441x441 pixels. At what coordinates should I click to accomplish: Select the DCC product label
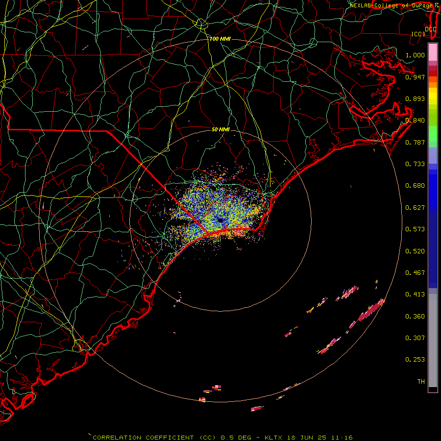tap(430, 29)
